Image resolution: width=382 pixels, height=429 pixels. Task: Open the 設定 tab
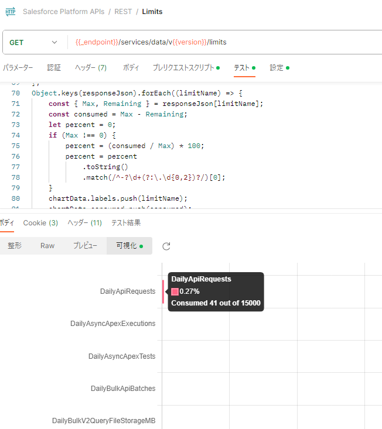click(279, 67)
